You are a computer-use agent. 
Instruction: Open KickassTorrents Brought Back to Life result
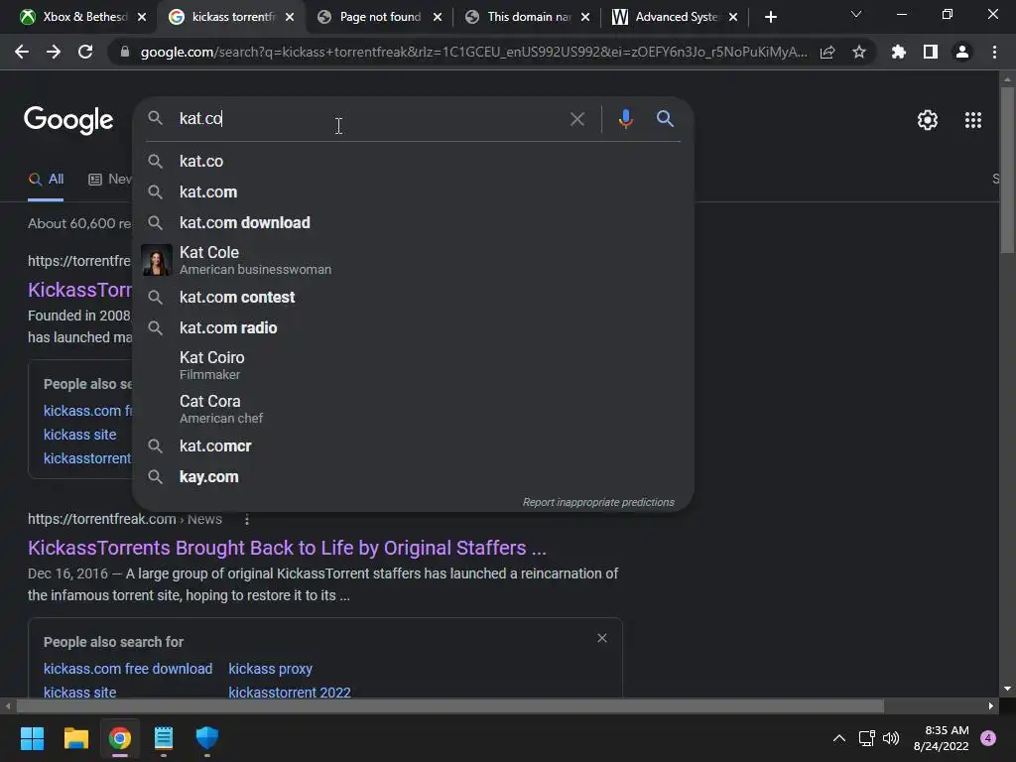(287, 548)
